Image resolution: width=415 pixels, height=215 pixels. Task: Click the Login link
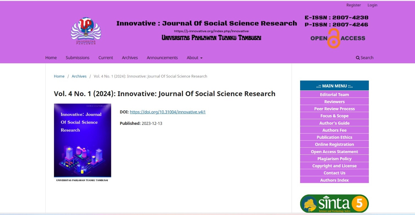coord(372,5)
